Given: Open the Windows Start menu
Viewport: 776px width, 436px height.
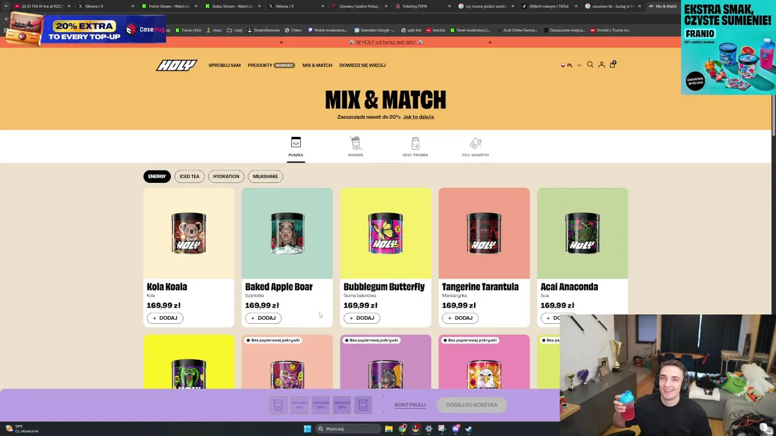Looking at the screenshot, I should pos(307,429).
